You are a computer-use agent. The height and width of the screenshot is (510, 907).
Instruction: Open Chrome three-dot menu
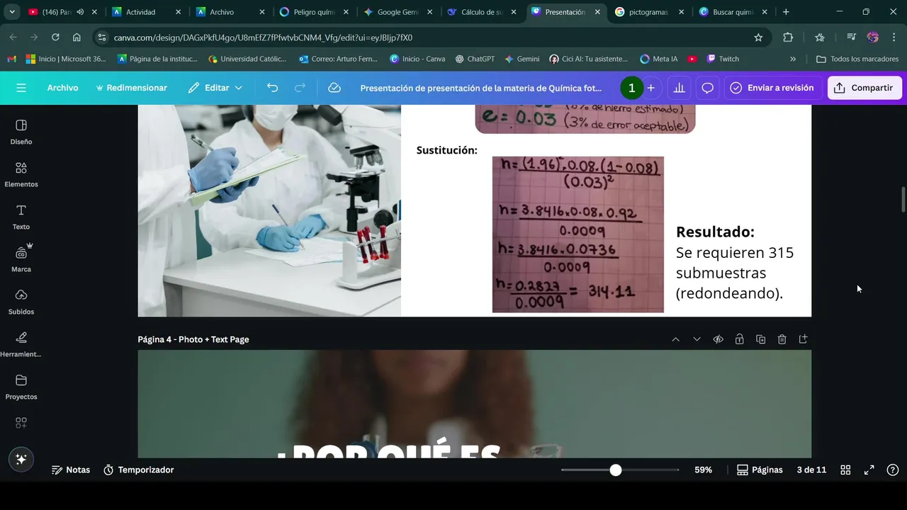(894, 38)
